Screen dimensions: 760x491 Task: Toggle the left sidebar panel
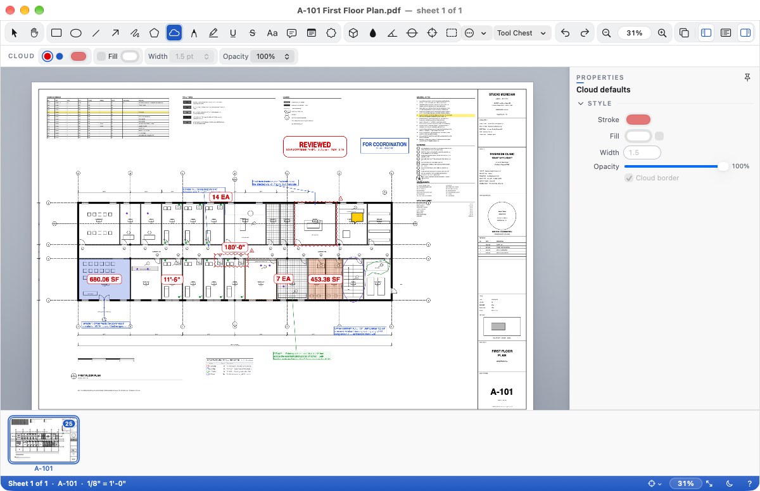(x=706, y=33)
